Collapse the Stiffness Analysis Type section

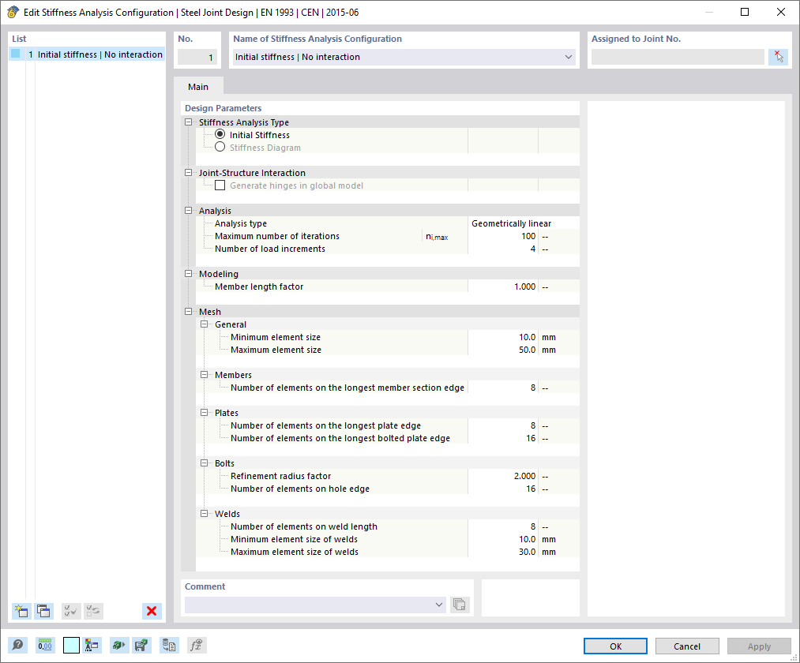point(188,122)
